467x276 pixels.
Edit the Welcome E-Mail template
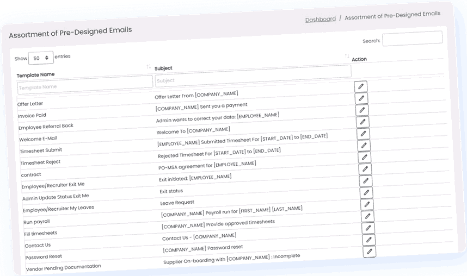362,122
